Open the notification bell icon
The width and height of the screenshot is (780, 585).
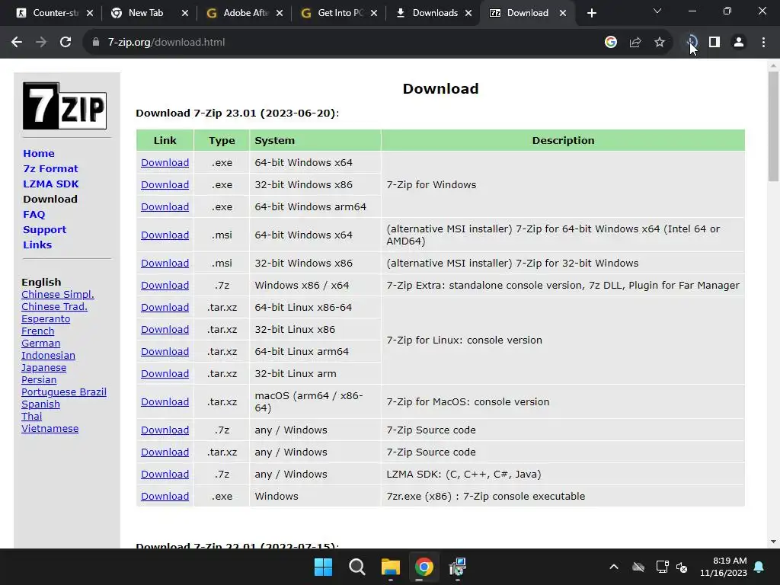759,567
